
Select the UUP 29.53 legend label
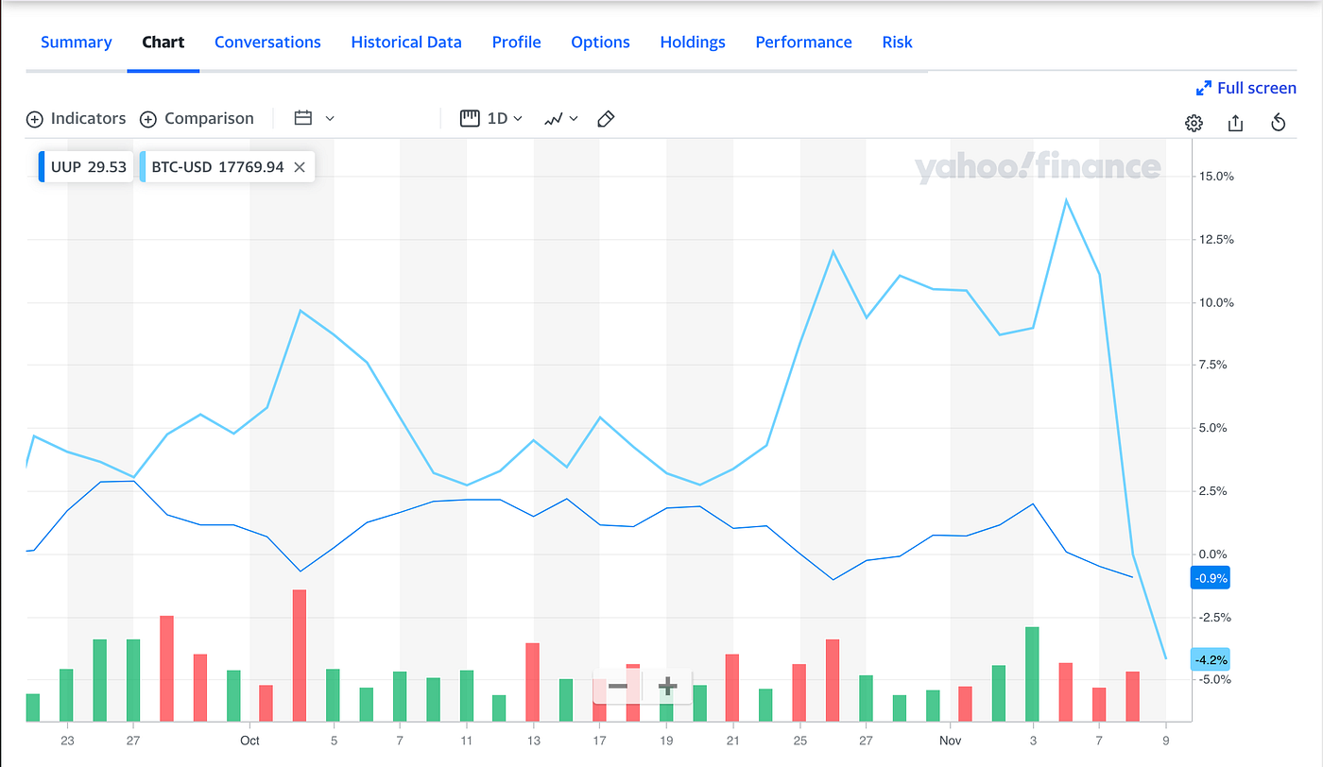tap(85, 167)
